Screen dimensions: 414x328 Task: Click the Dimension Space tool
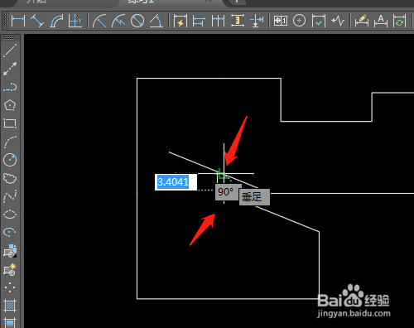[238, 21]
